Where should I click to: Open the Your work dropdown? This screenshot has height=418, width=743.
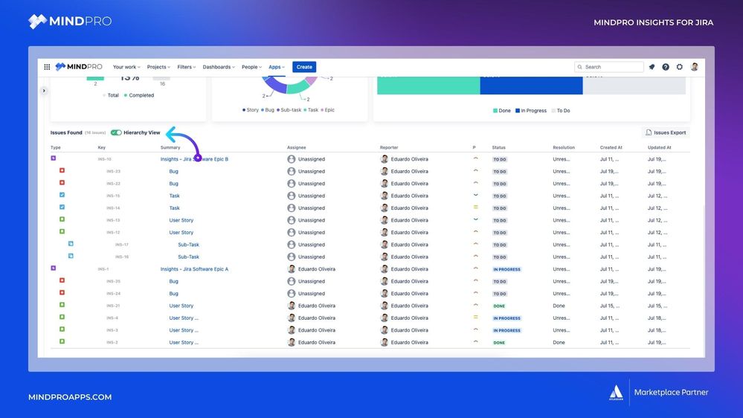(126, 67)
